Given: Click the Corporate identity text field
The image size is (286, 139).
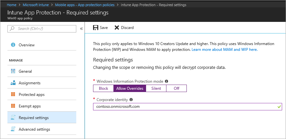Looking at the screenshot, I should (184, 107).
